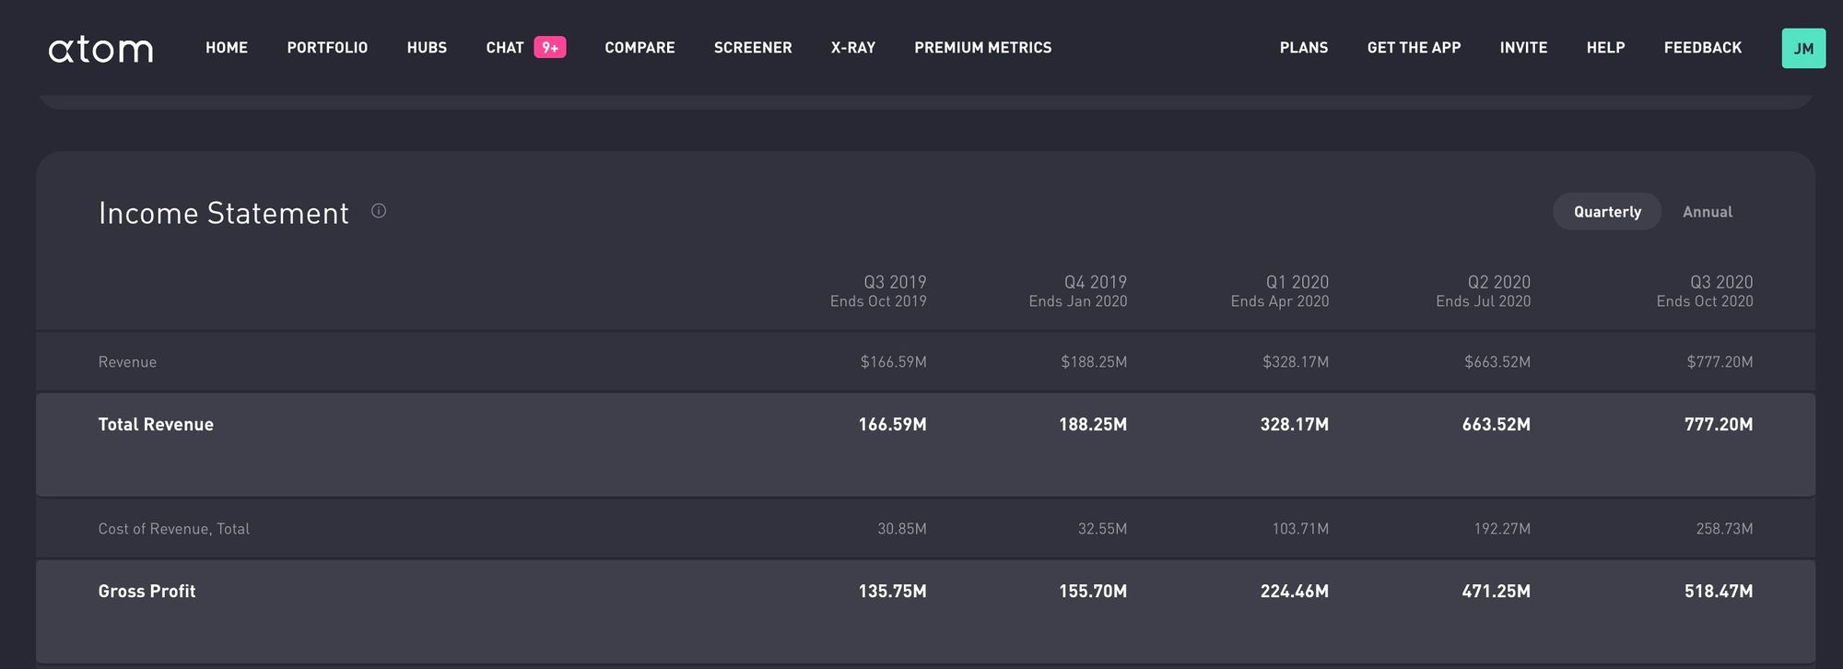Click Get The App link
The width and height of the screenshot is (1843, 669).
pos(1414,48)
